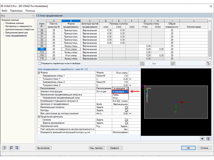Viewport: 214px width, 160px height.
Task: Click the Отмена button
Action: coord(204,148)
